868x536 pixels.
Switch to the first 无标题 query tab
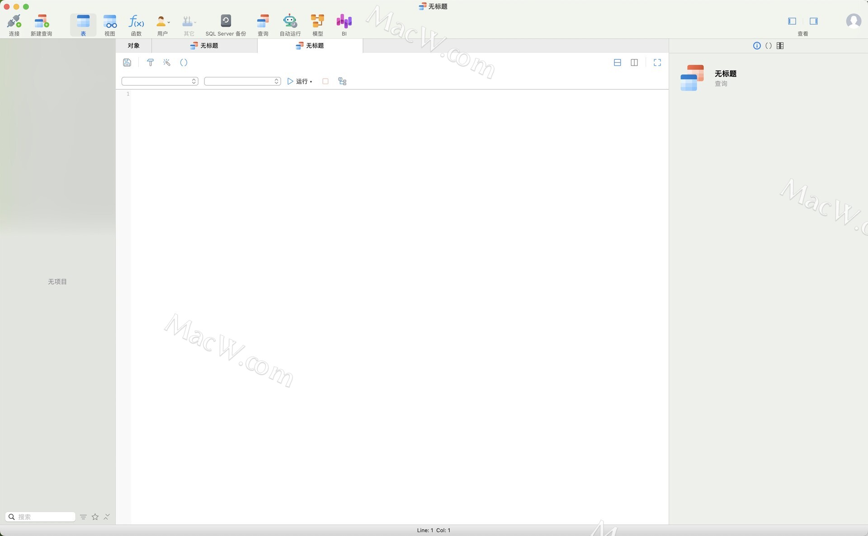coord(204,46)
